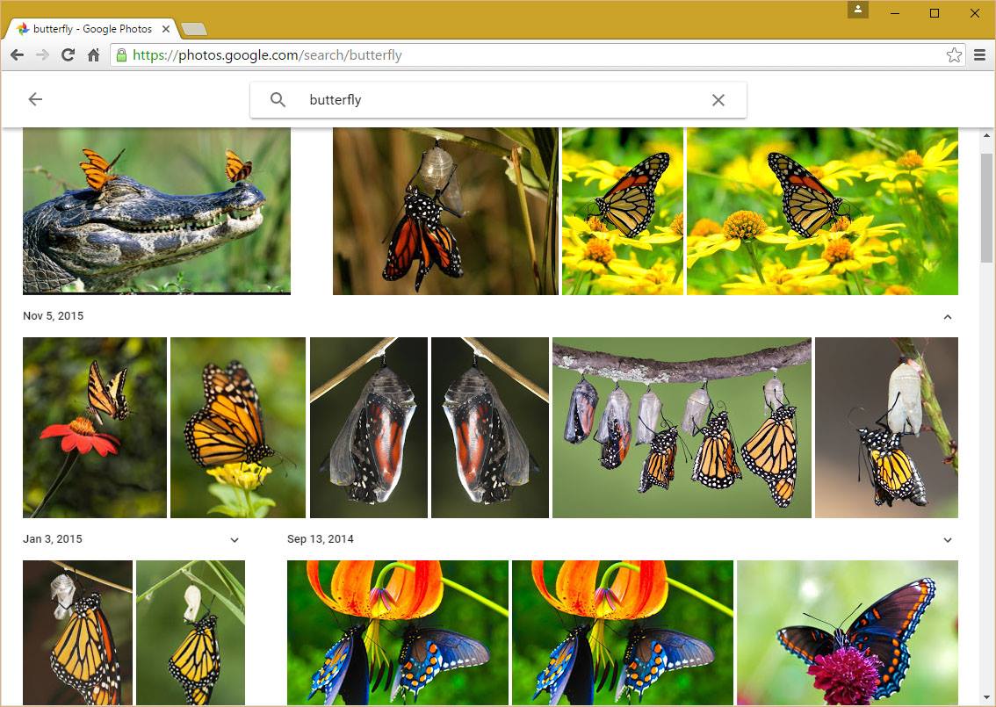Open the Chrome user profile button
This screenshot has height=707, width=996.
point(857,10)
